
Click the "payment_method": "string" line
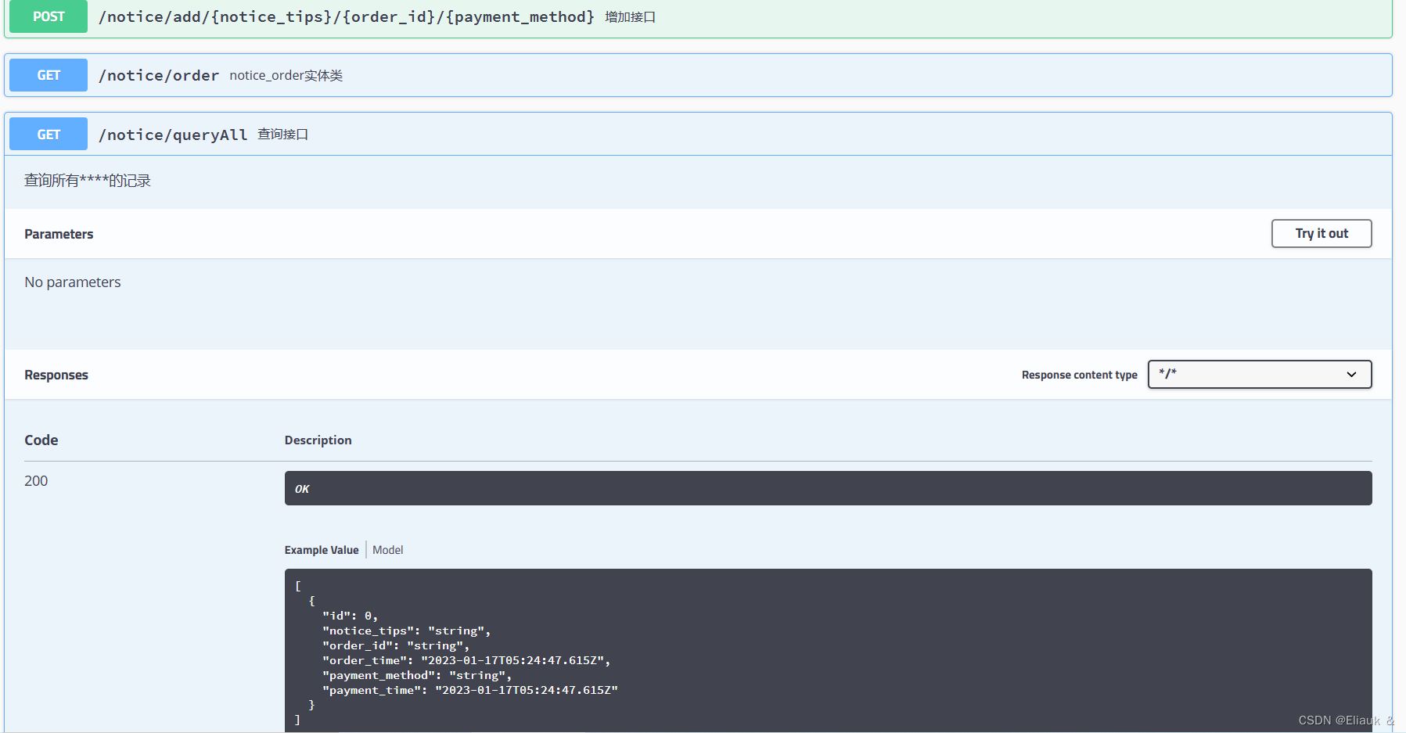417,675
